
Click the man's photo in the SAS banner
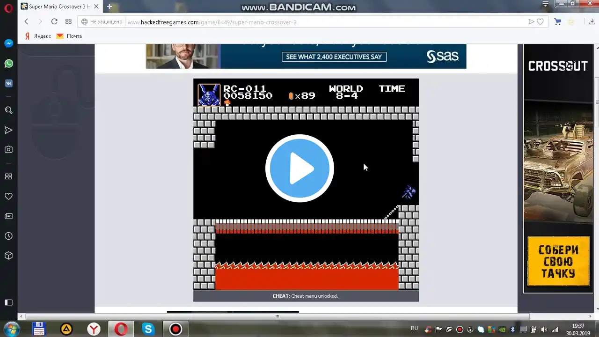click(x=183, y=56)
